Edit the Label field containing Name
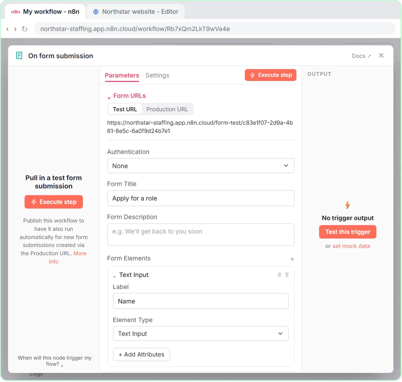 201,301
